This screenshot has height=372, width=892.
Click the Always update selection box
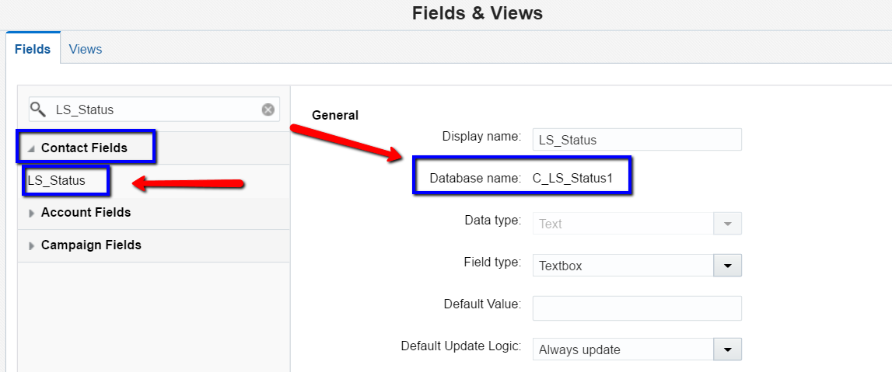[624, 349]
